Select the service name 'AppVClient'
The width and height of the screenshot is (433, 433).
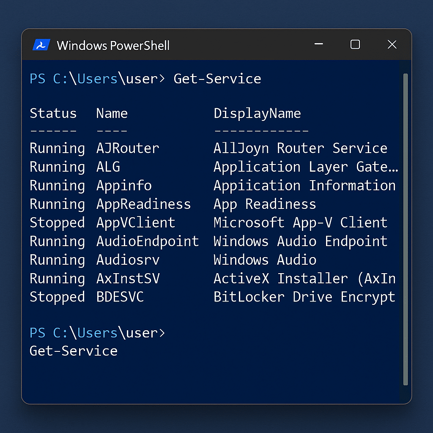click(x=136, y=222)
